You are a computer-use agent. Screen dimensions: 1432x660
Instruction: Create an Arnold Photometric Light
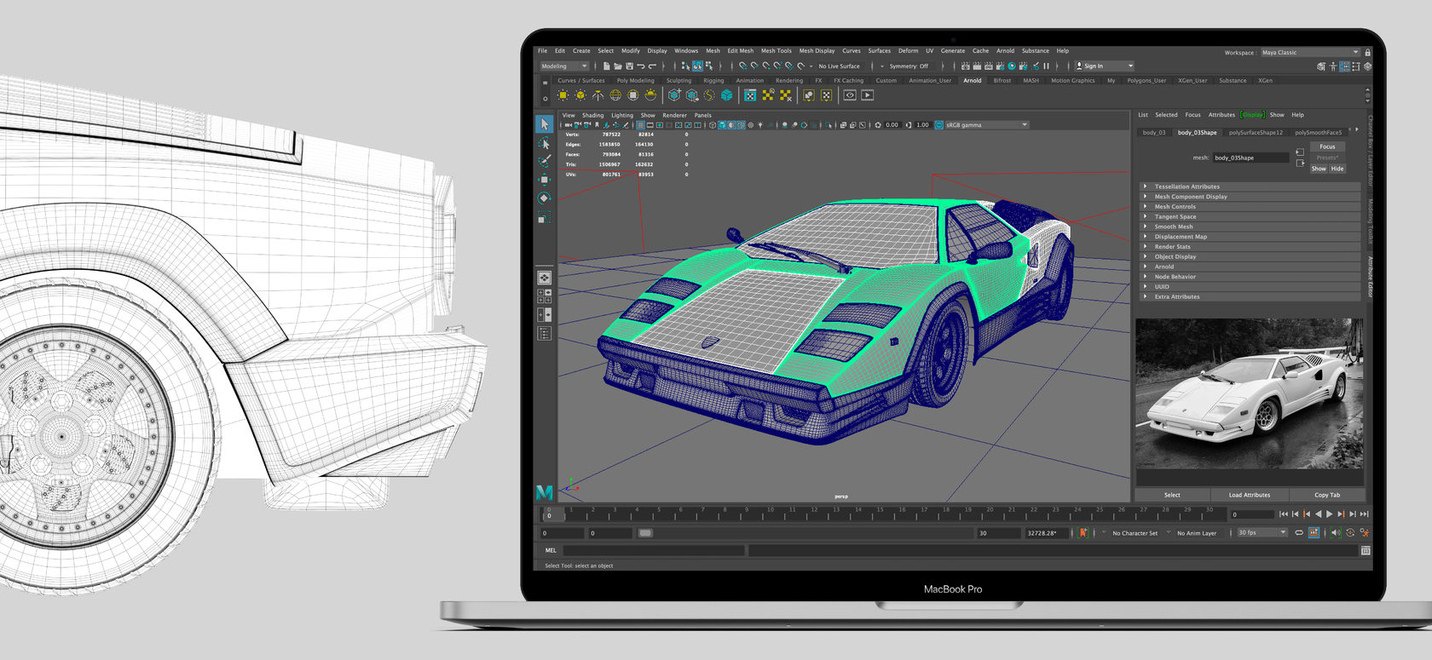point(598,95)
